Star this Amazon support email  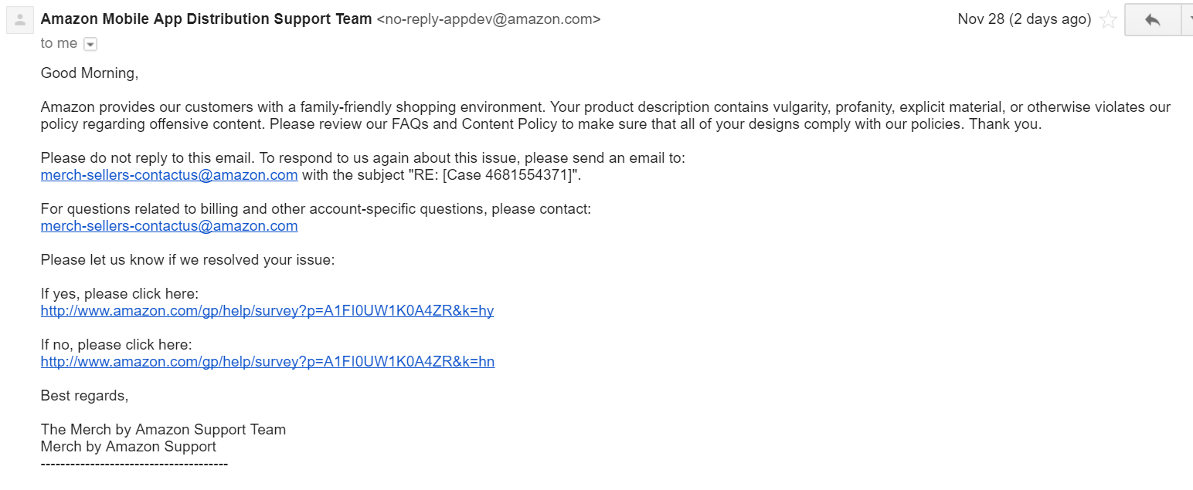click(1108, 20)
